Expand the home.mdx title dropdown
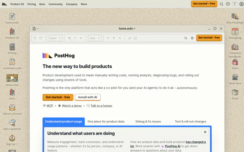Viewport: 244px width, 152px height. [x=127, y=28]
